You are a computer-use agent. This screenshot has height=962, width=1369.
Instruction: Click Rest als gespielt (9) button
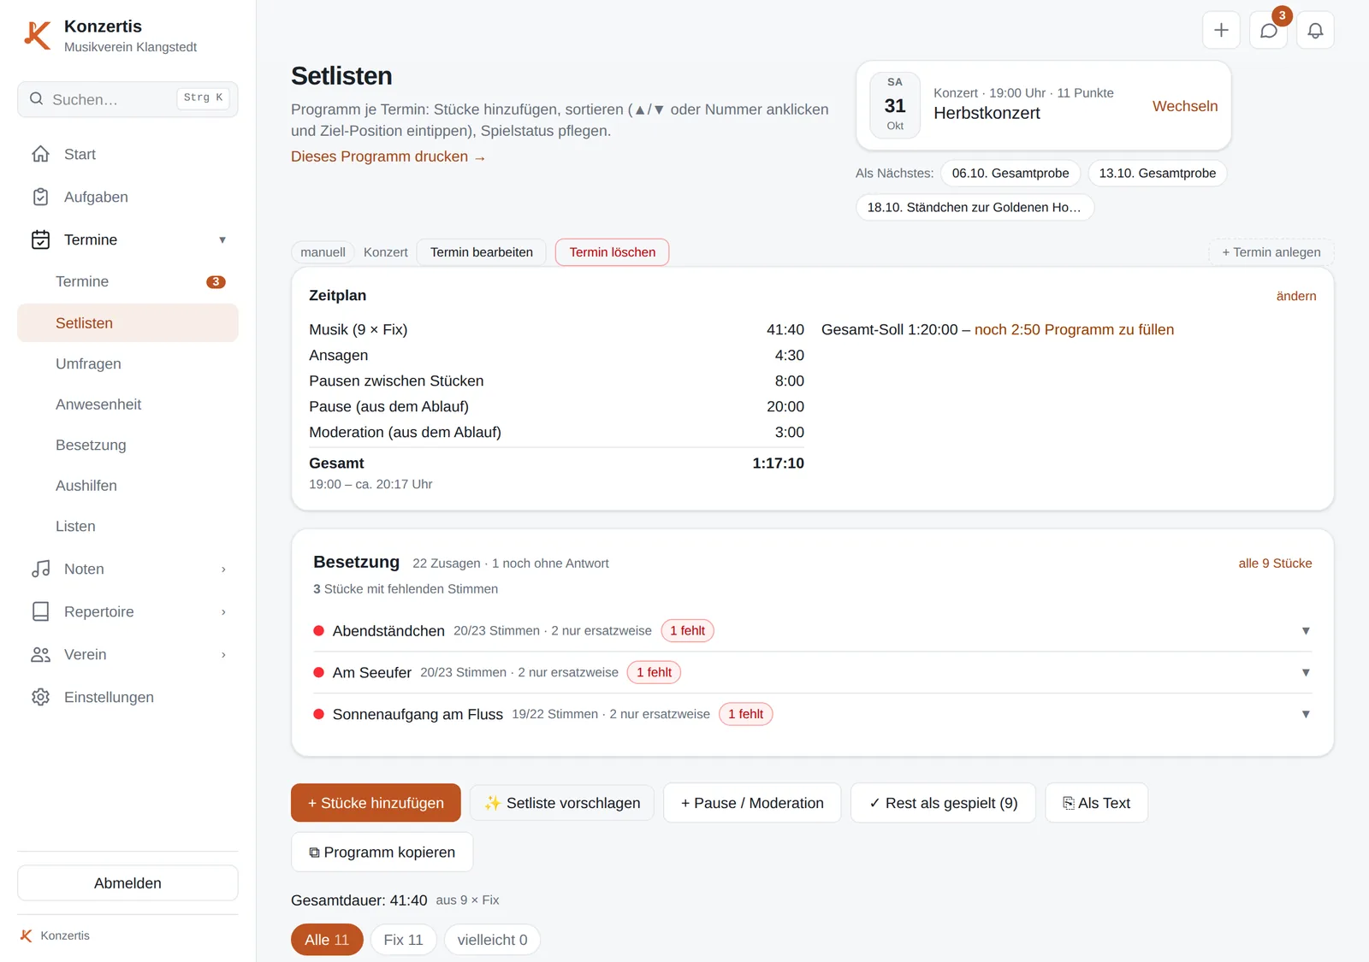tap(943, 803)
